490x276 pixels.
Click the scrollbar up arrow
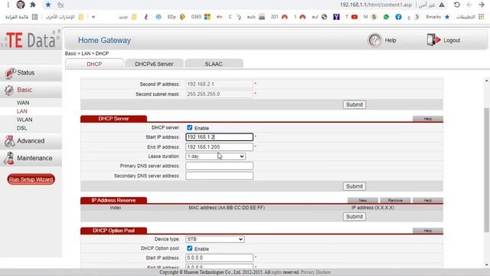coord(487,81)
